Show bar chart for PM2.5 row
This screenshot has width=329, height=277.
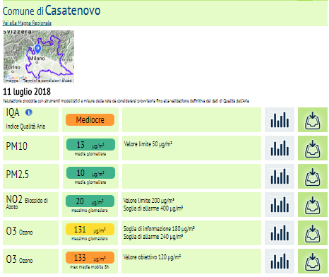[280, 177]
